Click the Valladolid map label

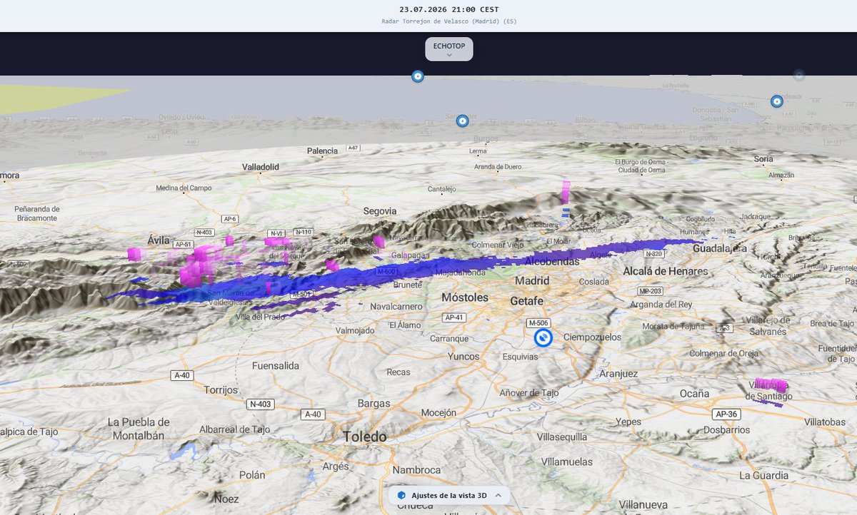pos(260,166)
